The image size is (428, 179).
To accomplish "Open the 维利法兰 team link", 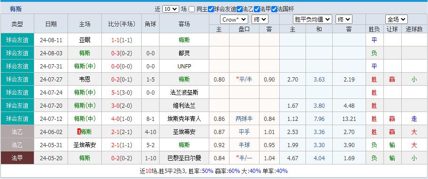I will click(184, 105).
